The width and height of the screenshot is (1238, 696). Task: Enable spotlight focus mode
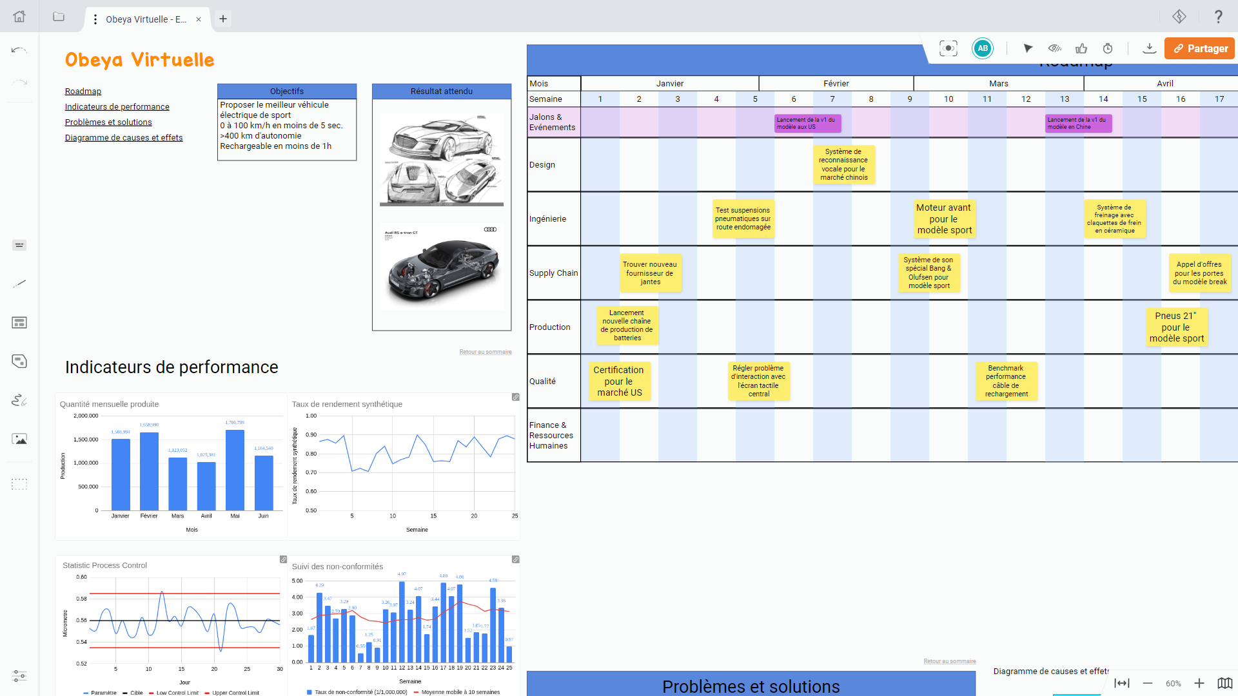(x=948, y=48)
